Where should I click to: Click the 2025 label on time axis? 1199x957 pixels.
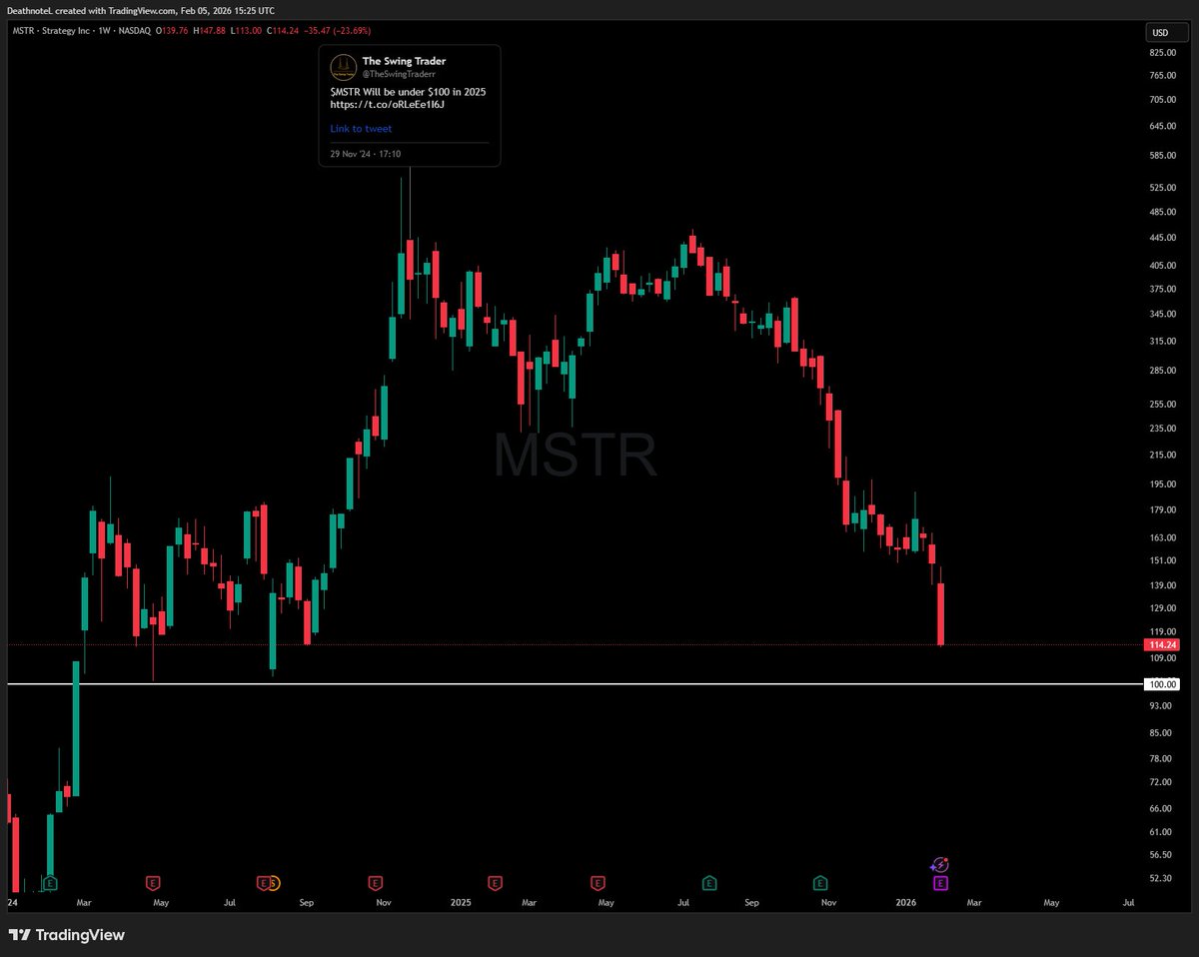[x=461, y=902]
